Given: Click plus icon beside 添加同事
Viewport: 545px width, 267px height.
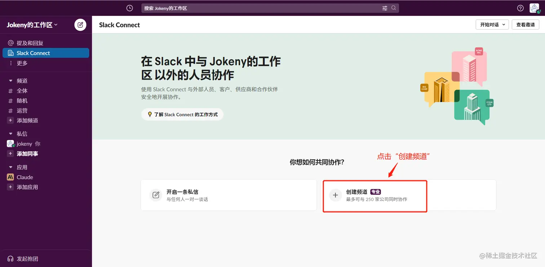Looking at the screenshot, I should click(x=10, y=154).
